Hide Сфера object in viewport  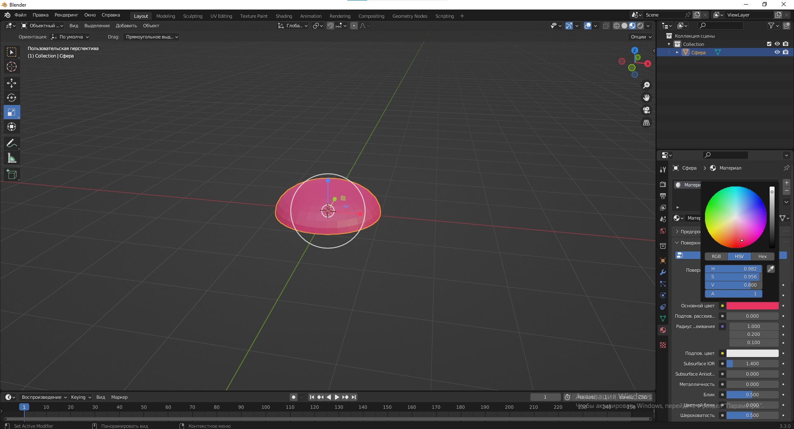(x=777, y=52)
